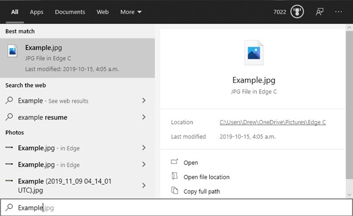
Task: Click the Photos section header
Action: click(15, 132)
